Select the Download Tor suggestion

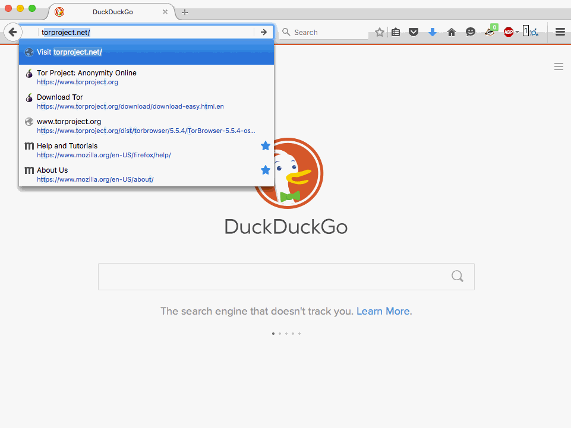(146, 102)
